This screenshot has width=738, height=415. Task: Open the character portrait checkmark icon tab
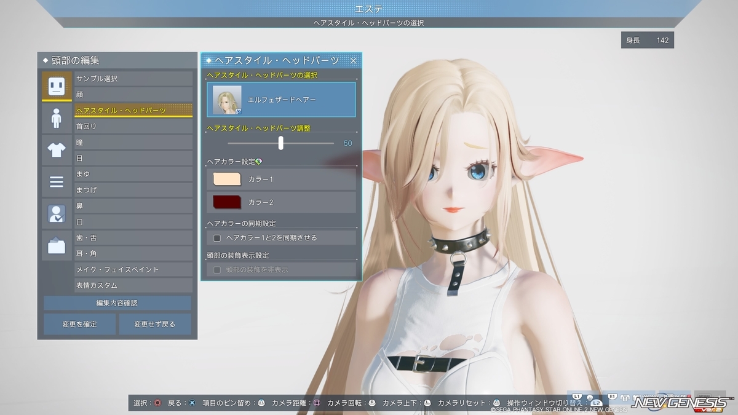(x=56, y=213)
